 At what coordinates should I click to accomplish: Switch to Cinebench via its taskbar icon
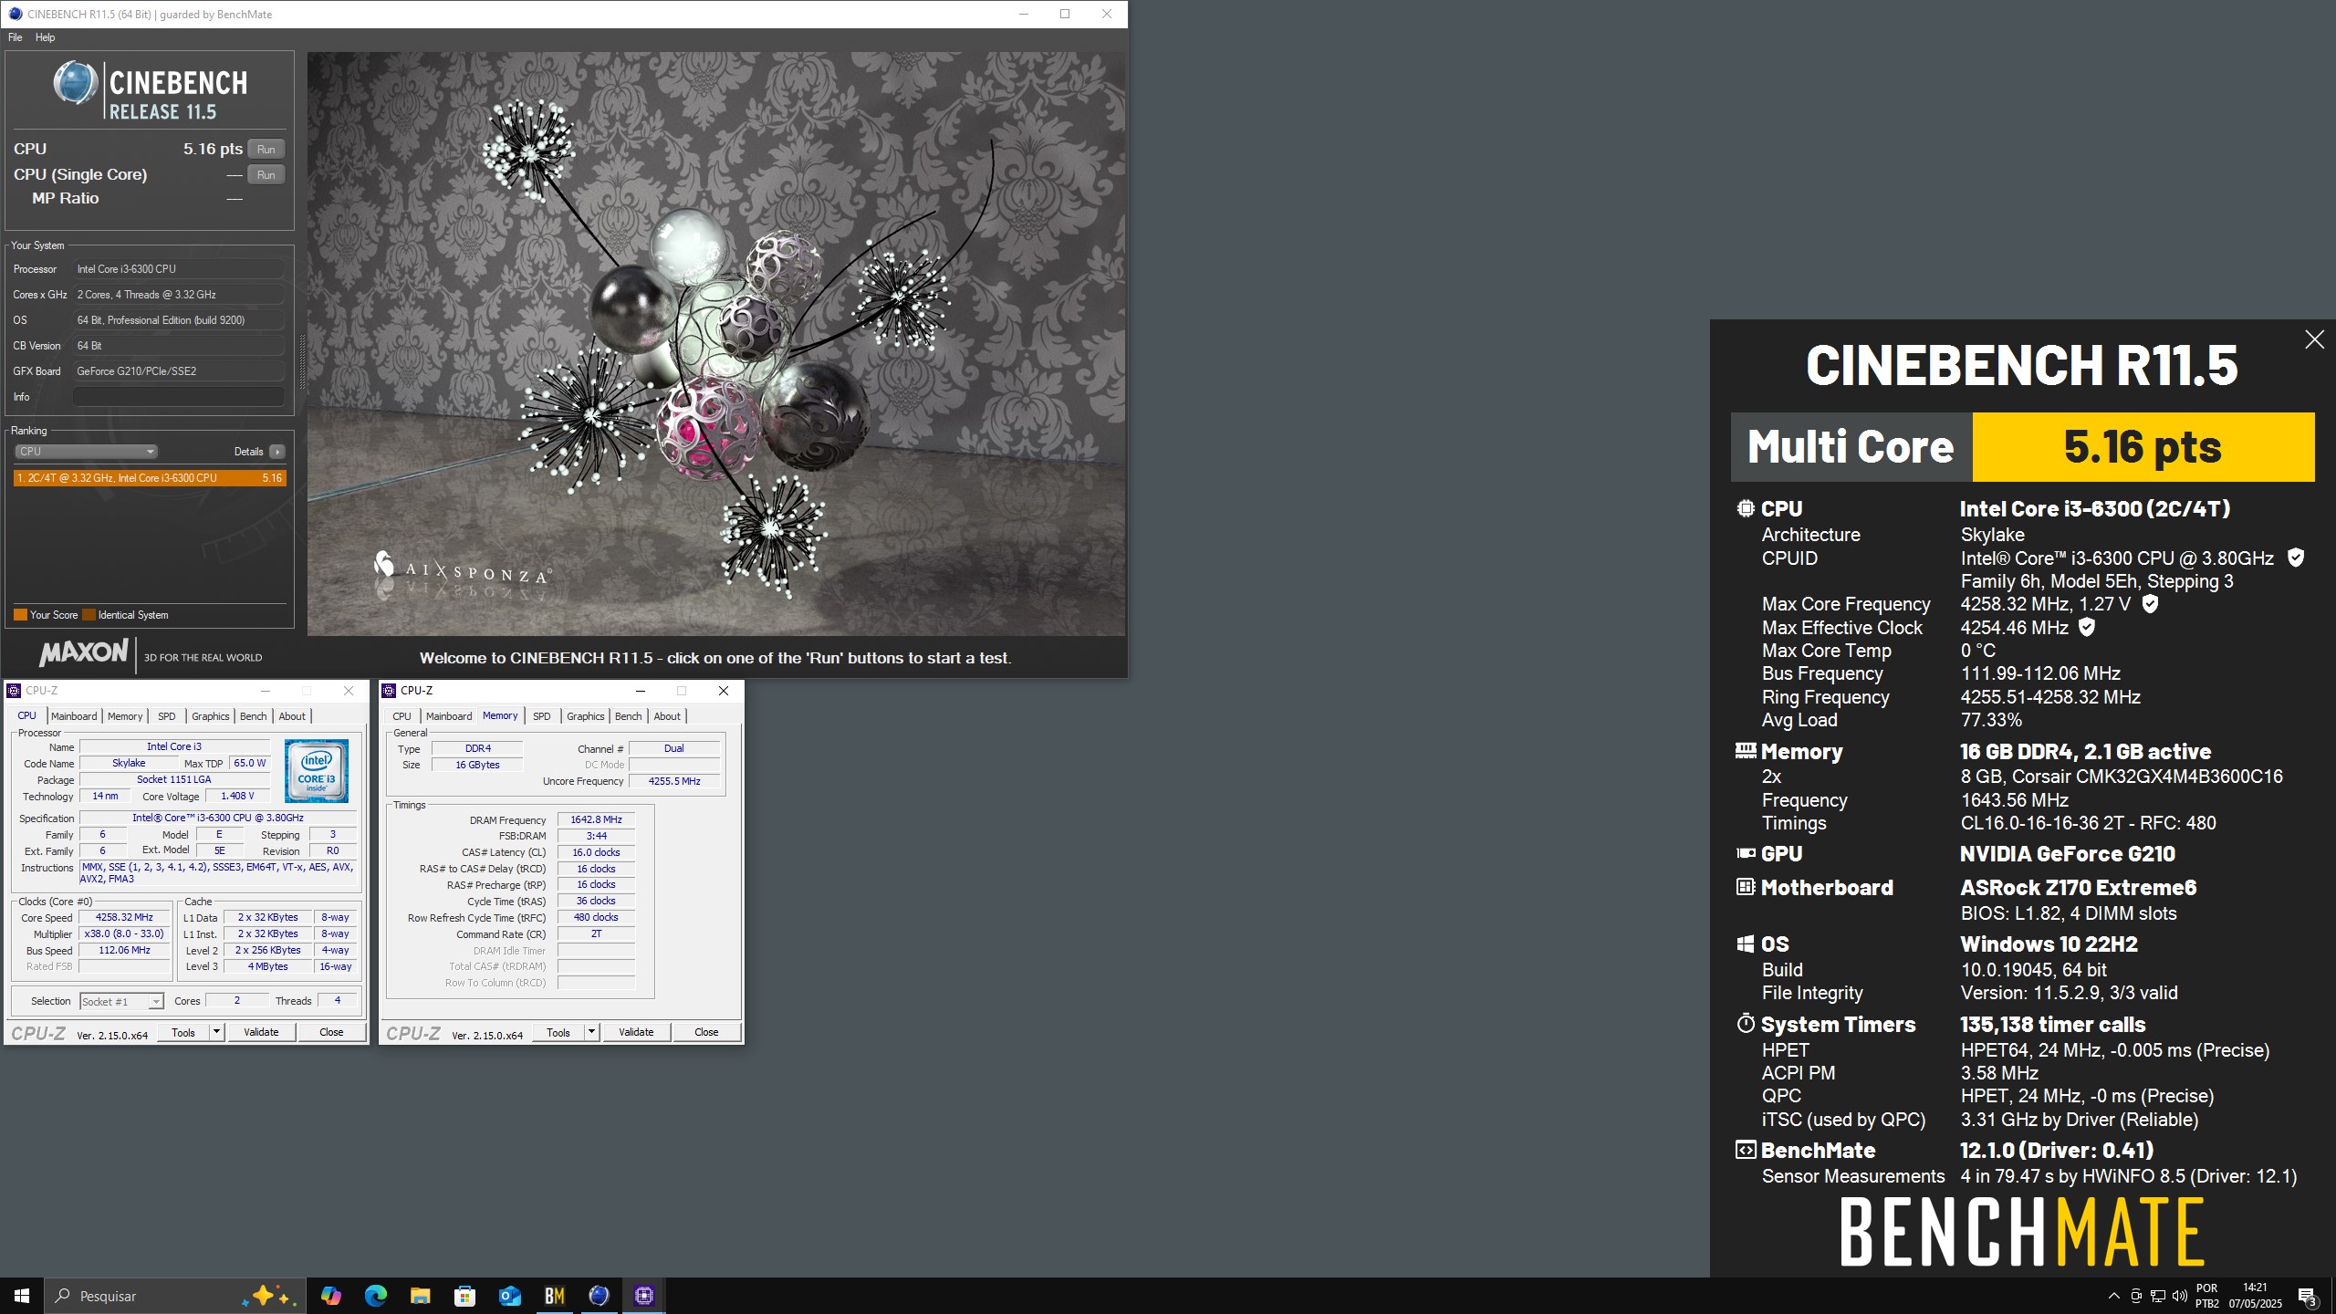(599, 1296)
